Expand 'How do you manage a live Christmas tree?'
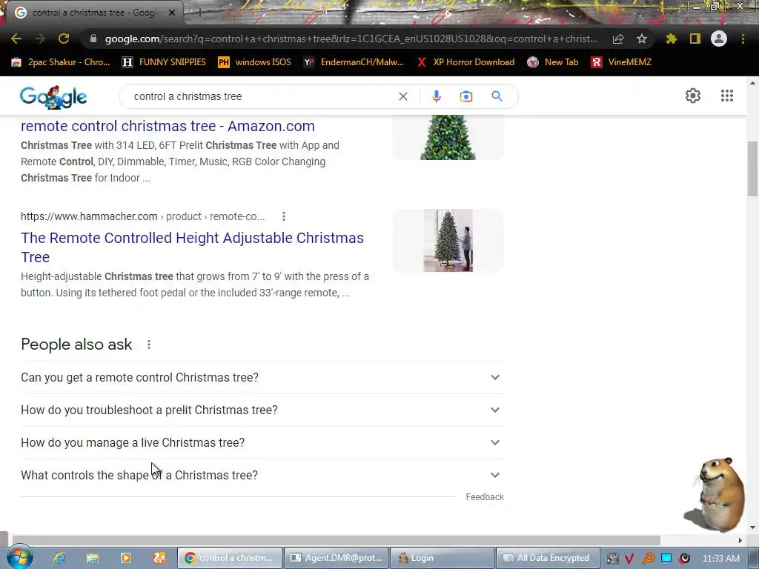 pyautogui.click(x=262, y=443)
